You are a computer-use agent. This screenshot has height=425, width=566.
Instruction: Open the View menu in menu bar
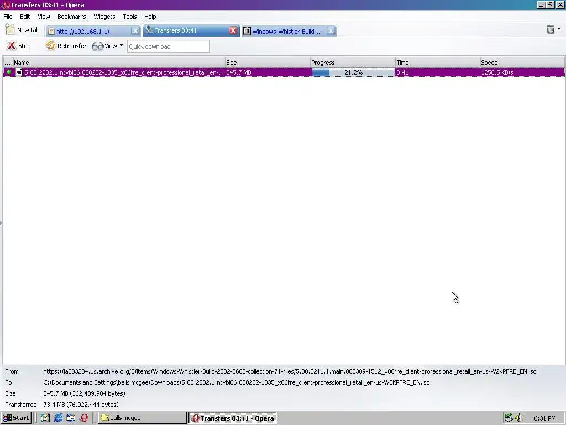point(44,17)
